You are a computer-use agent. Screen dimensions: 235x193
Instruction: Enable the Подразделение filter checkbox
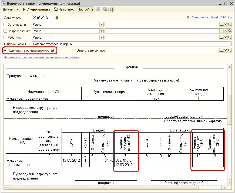coord(5,31)
